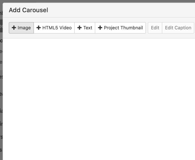This screenshot has height=160, width=195.
Task: Add a Text slide to the carousel
Action: [85, 28]
